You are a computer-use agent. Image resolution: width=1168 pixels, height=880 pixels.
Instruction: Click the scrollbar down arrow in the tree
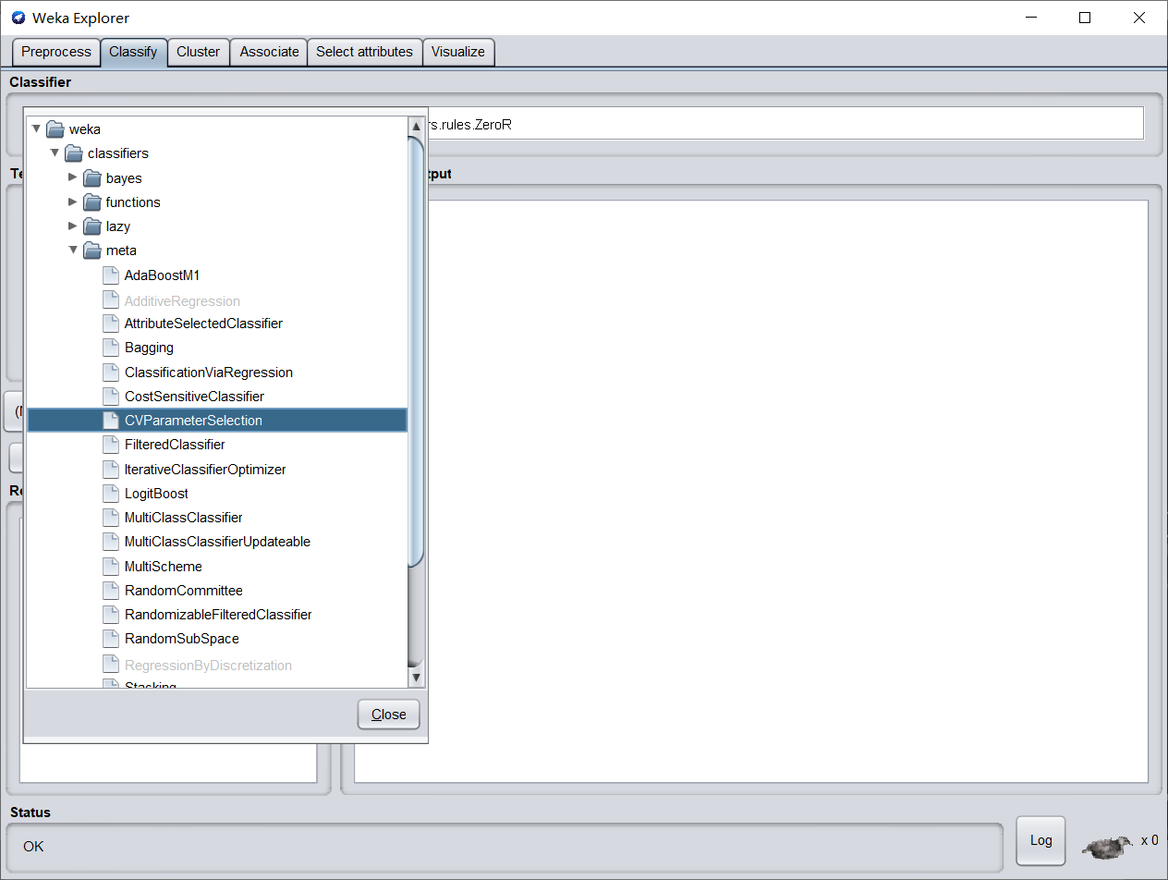416,678
